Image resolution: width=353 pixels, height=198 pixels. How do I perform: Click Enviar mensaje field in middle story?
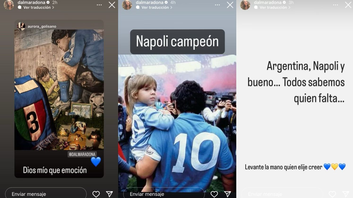click(x=164, y=194)
